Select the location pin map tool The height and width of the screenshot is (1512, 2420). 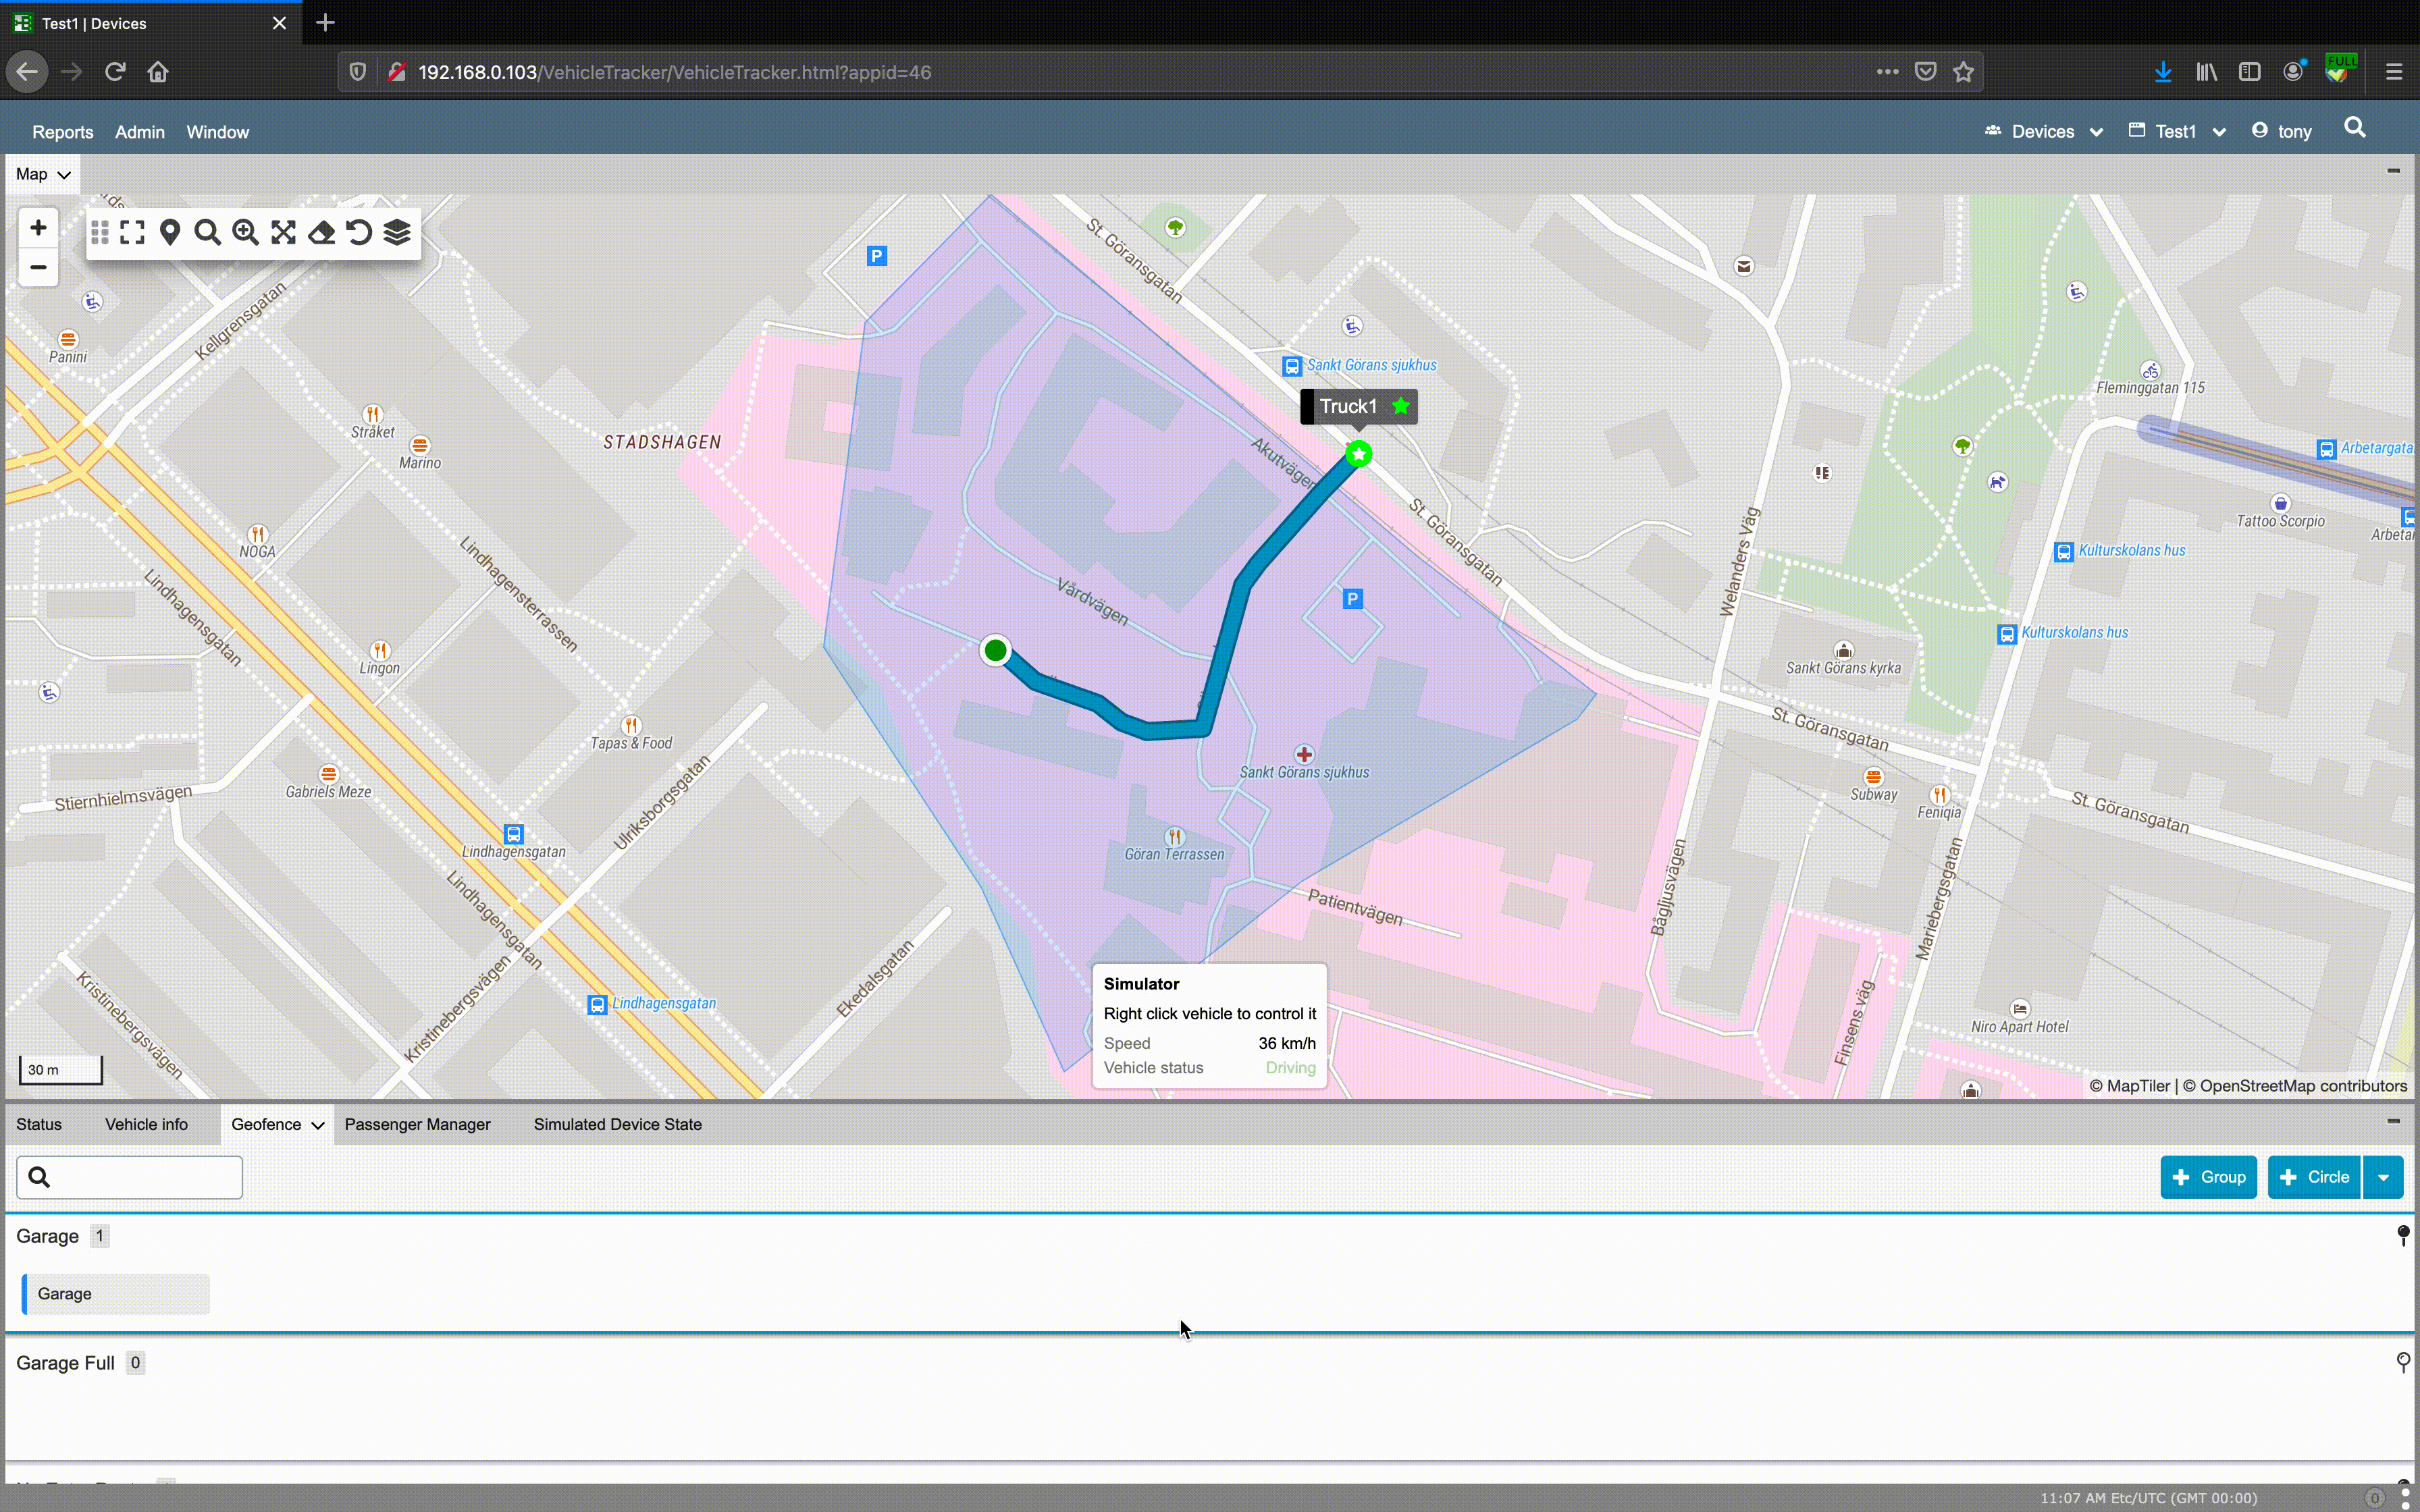[170, 233]
